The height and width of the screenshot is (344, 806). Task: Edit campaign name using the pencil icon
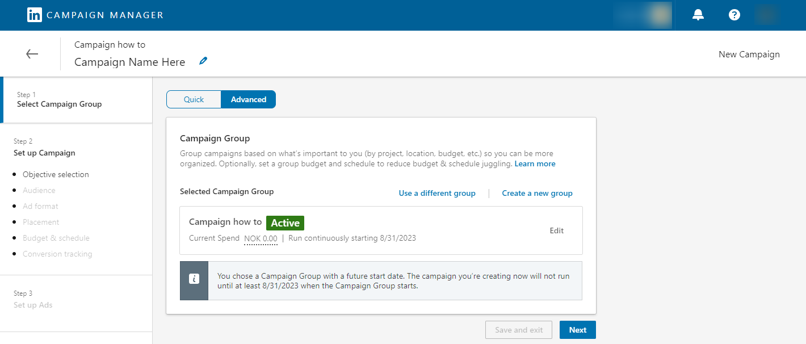203,60
